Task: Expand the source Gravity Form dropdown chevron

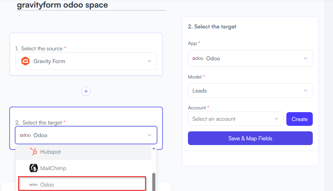Action: (x=150, y=61)
